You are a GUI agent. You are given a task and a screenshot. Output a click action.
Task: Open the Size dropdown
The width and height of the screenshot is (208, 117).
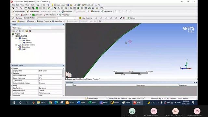16,15
